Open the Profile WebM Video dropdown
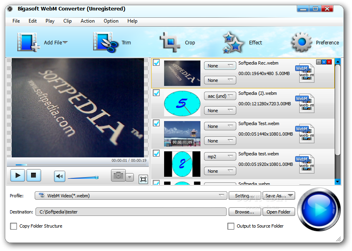The image size is (352, 251). click(131, 196)
